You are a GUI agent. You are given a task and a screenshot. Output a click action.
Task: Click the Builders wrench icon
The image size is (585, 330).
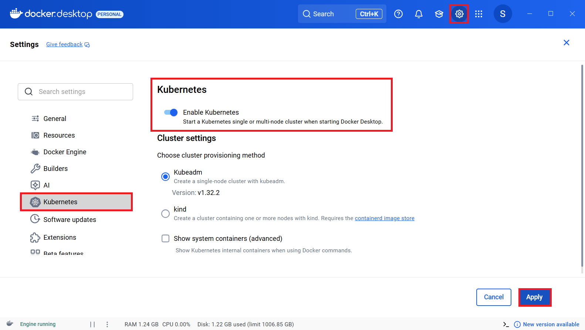coord(35,169)
